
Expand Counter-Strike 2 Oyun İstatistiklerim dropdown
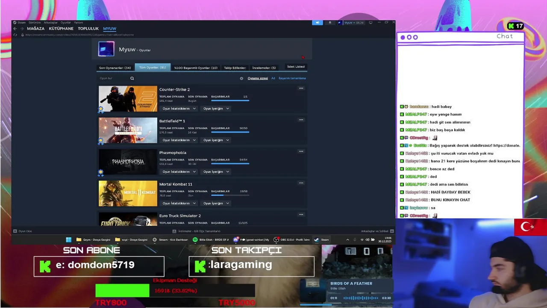click(179, 109)
